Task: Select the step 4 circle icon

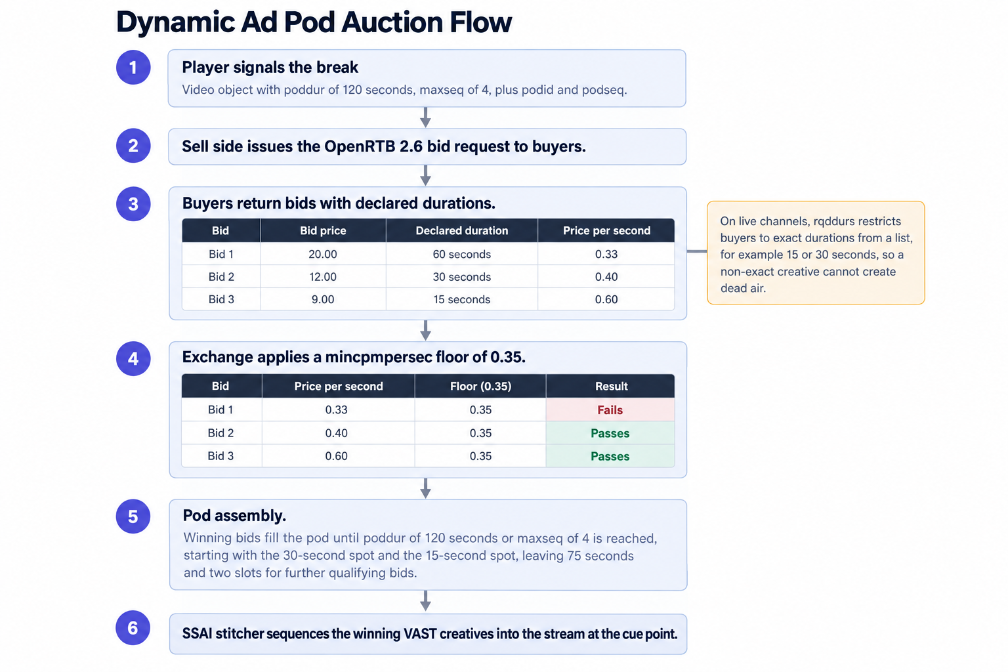Action: coord(133,359)
